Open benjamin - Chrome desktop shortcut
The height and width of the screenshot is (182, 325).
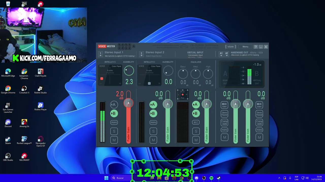point(24,74)
